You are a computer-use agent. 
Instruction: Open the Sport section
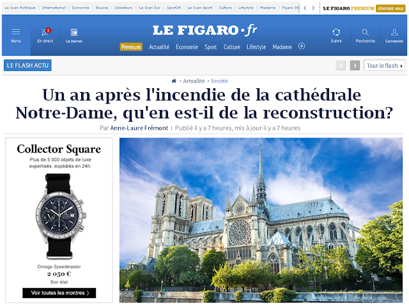210,47
